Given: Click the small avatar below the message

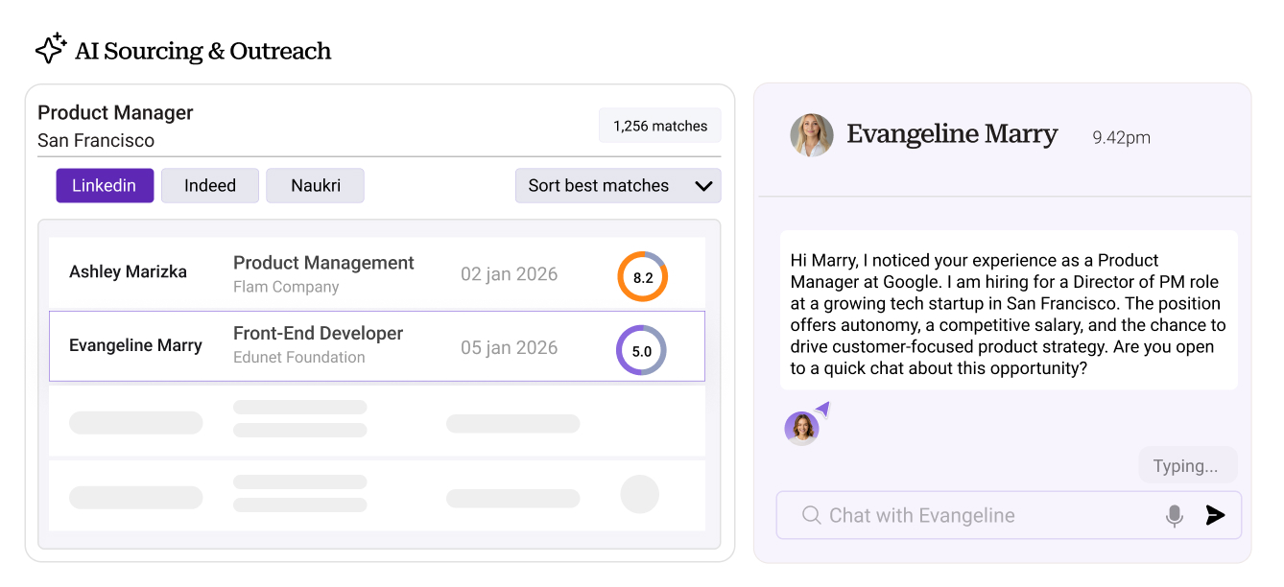Looking at the screenshot, I should tap(801, 428).
